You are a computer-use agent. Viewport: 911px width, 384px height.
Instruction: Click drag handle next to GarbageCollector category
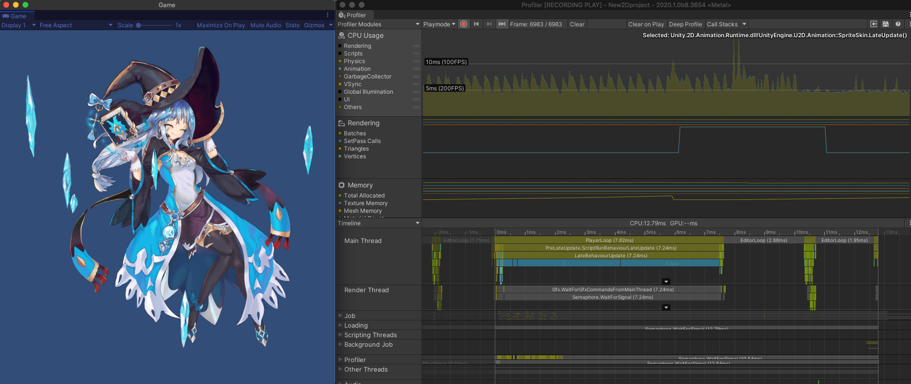coord(416,77)
